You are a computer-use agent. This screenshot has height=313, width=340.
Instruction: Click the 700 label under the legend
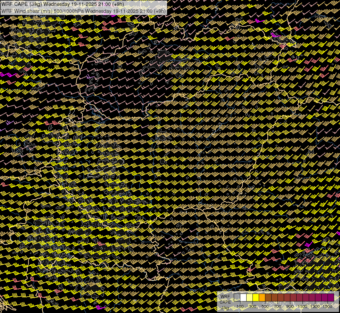(278, 306)
